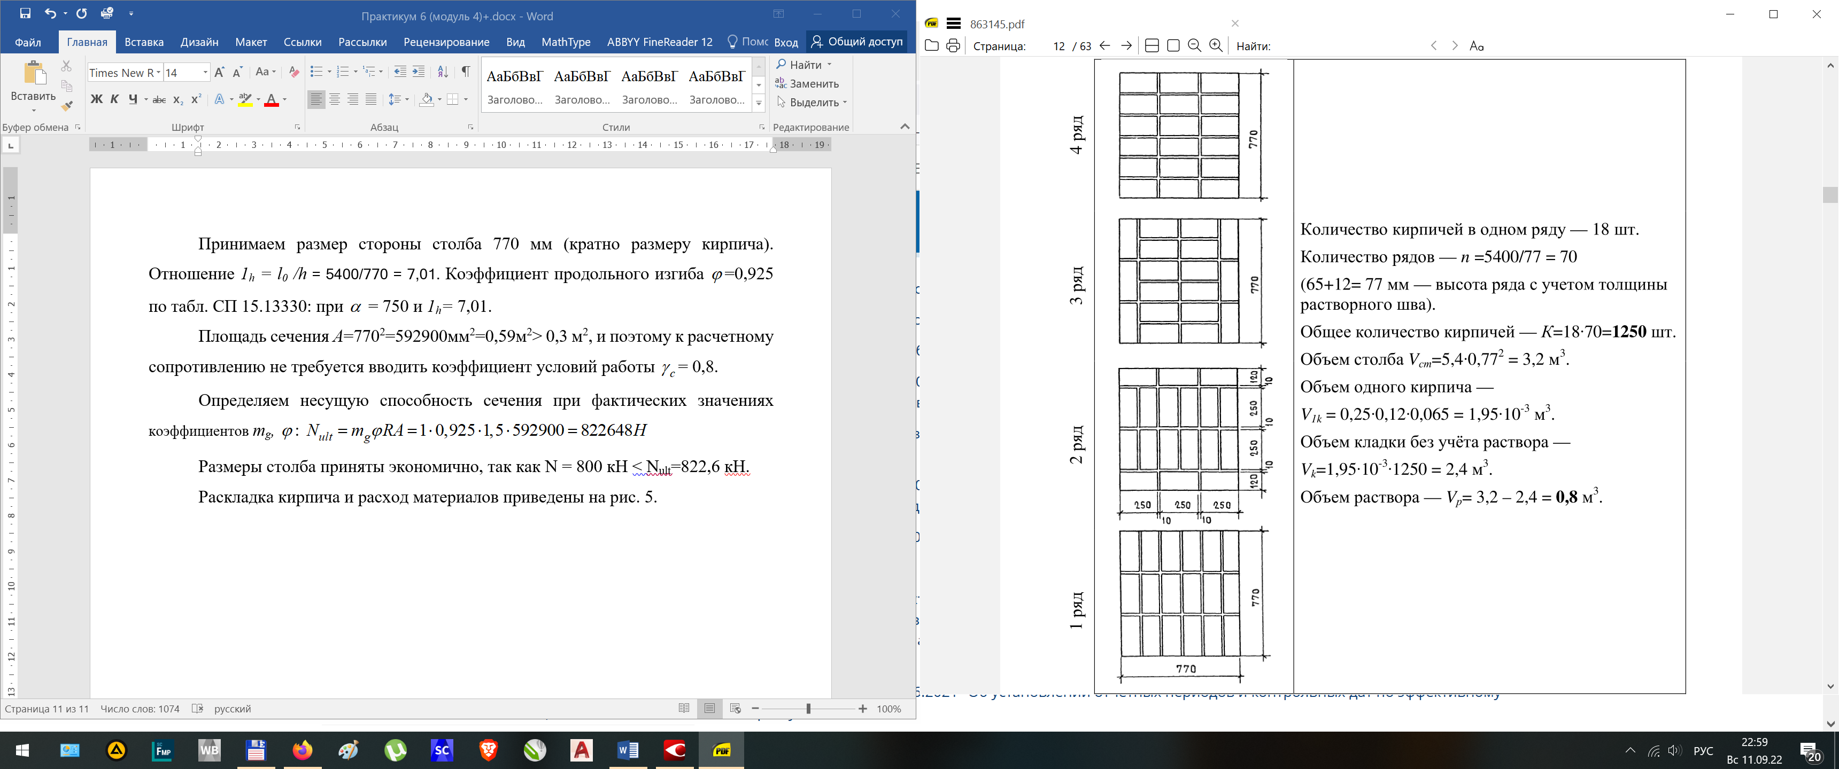Decrease font size with the small A icon
Screen dimensions: 1839x769
click(x=238, y=72)
